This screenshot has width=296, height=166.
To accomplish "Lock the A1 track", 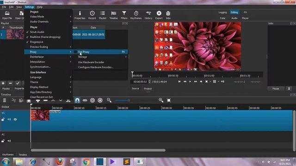I will [3, 141].
